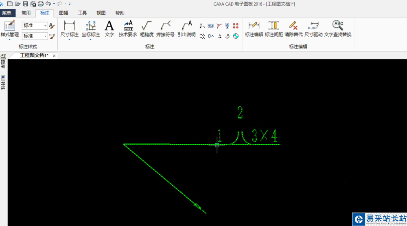Select the 工程图文档1* document tab
This screenshot has width=407, height=226.
[x=34, y=55]
